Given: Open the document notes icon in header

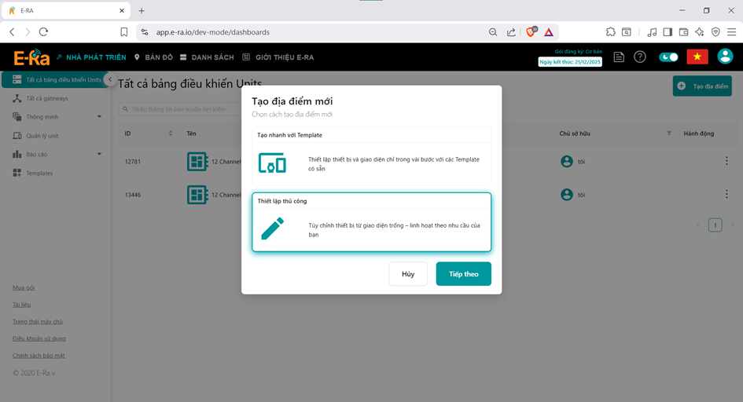Looking at the screenshot, I should 620,57.
